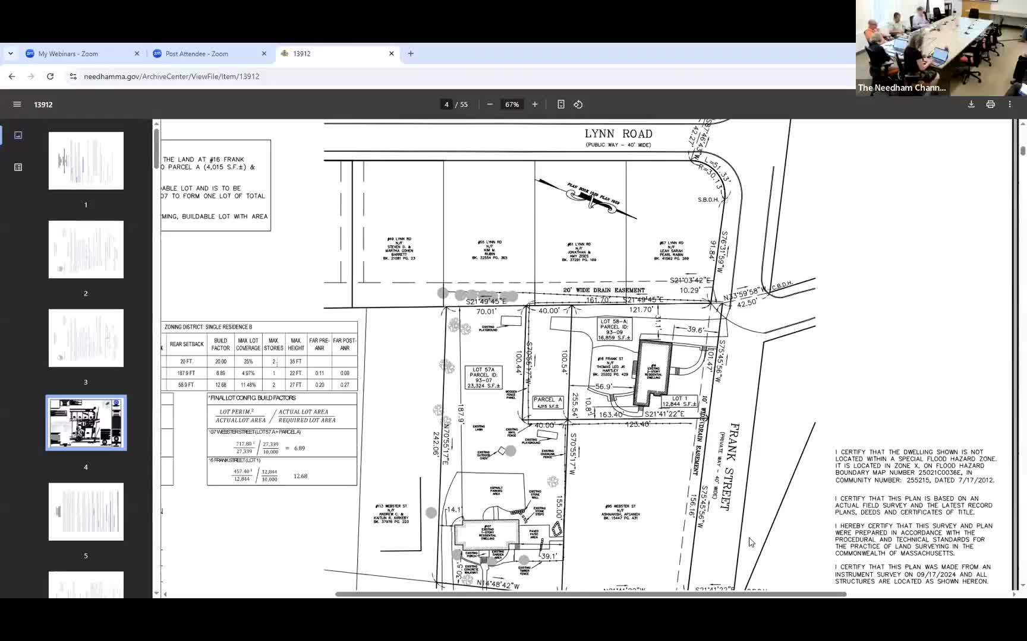Open more PDF actions menu
Image resolution: width=1027 pixels, height=641 pixels.
(1010, 104)
